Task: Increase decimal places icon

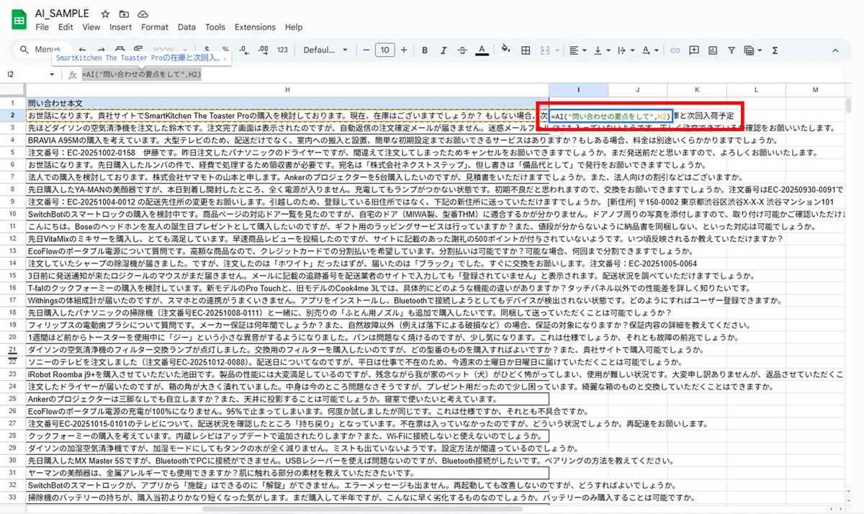Action: click(x=263, y=50)
